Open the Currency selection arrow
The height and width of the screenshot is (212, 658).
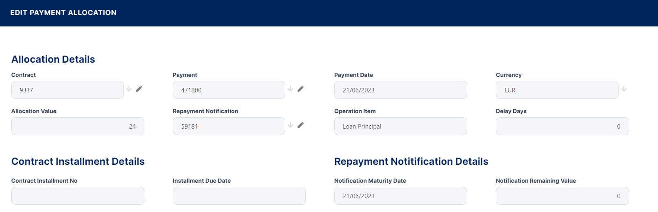(x=624, y=89)
